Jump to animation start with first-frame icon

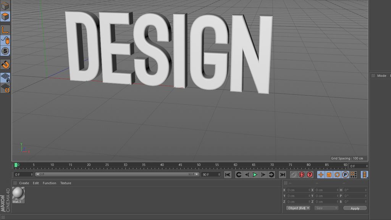click(x=228, y=175)
